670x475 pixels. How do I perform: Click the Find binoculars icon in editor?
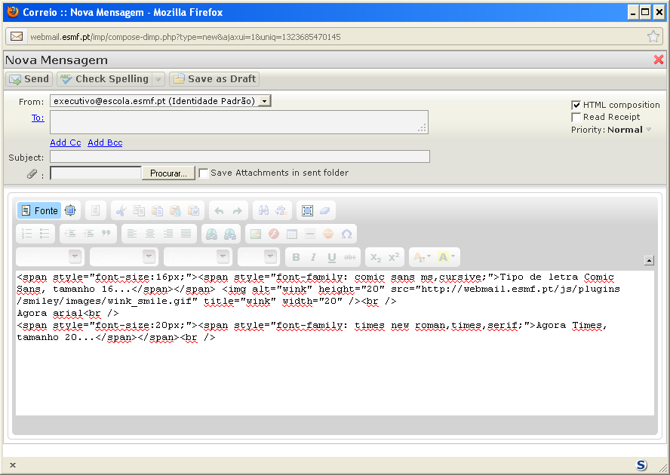pos(263,211)
